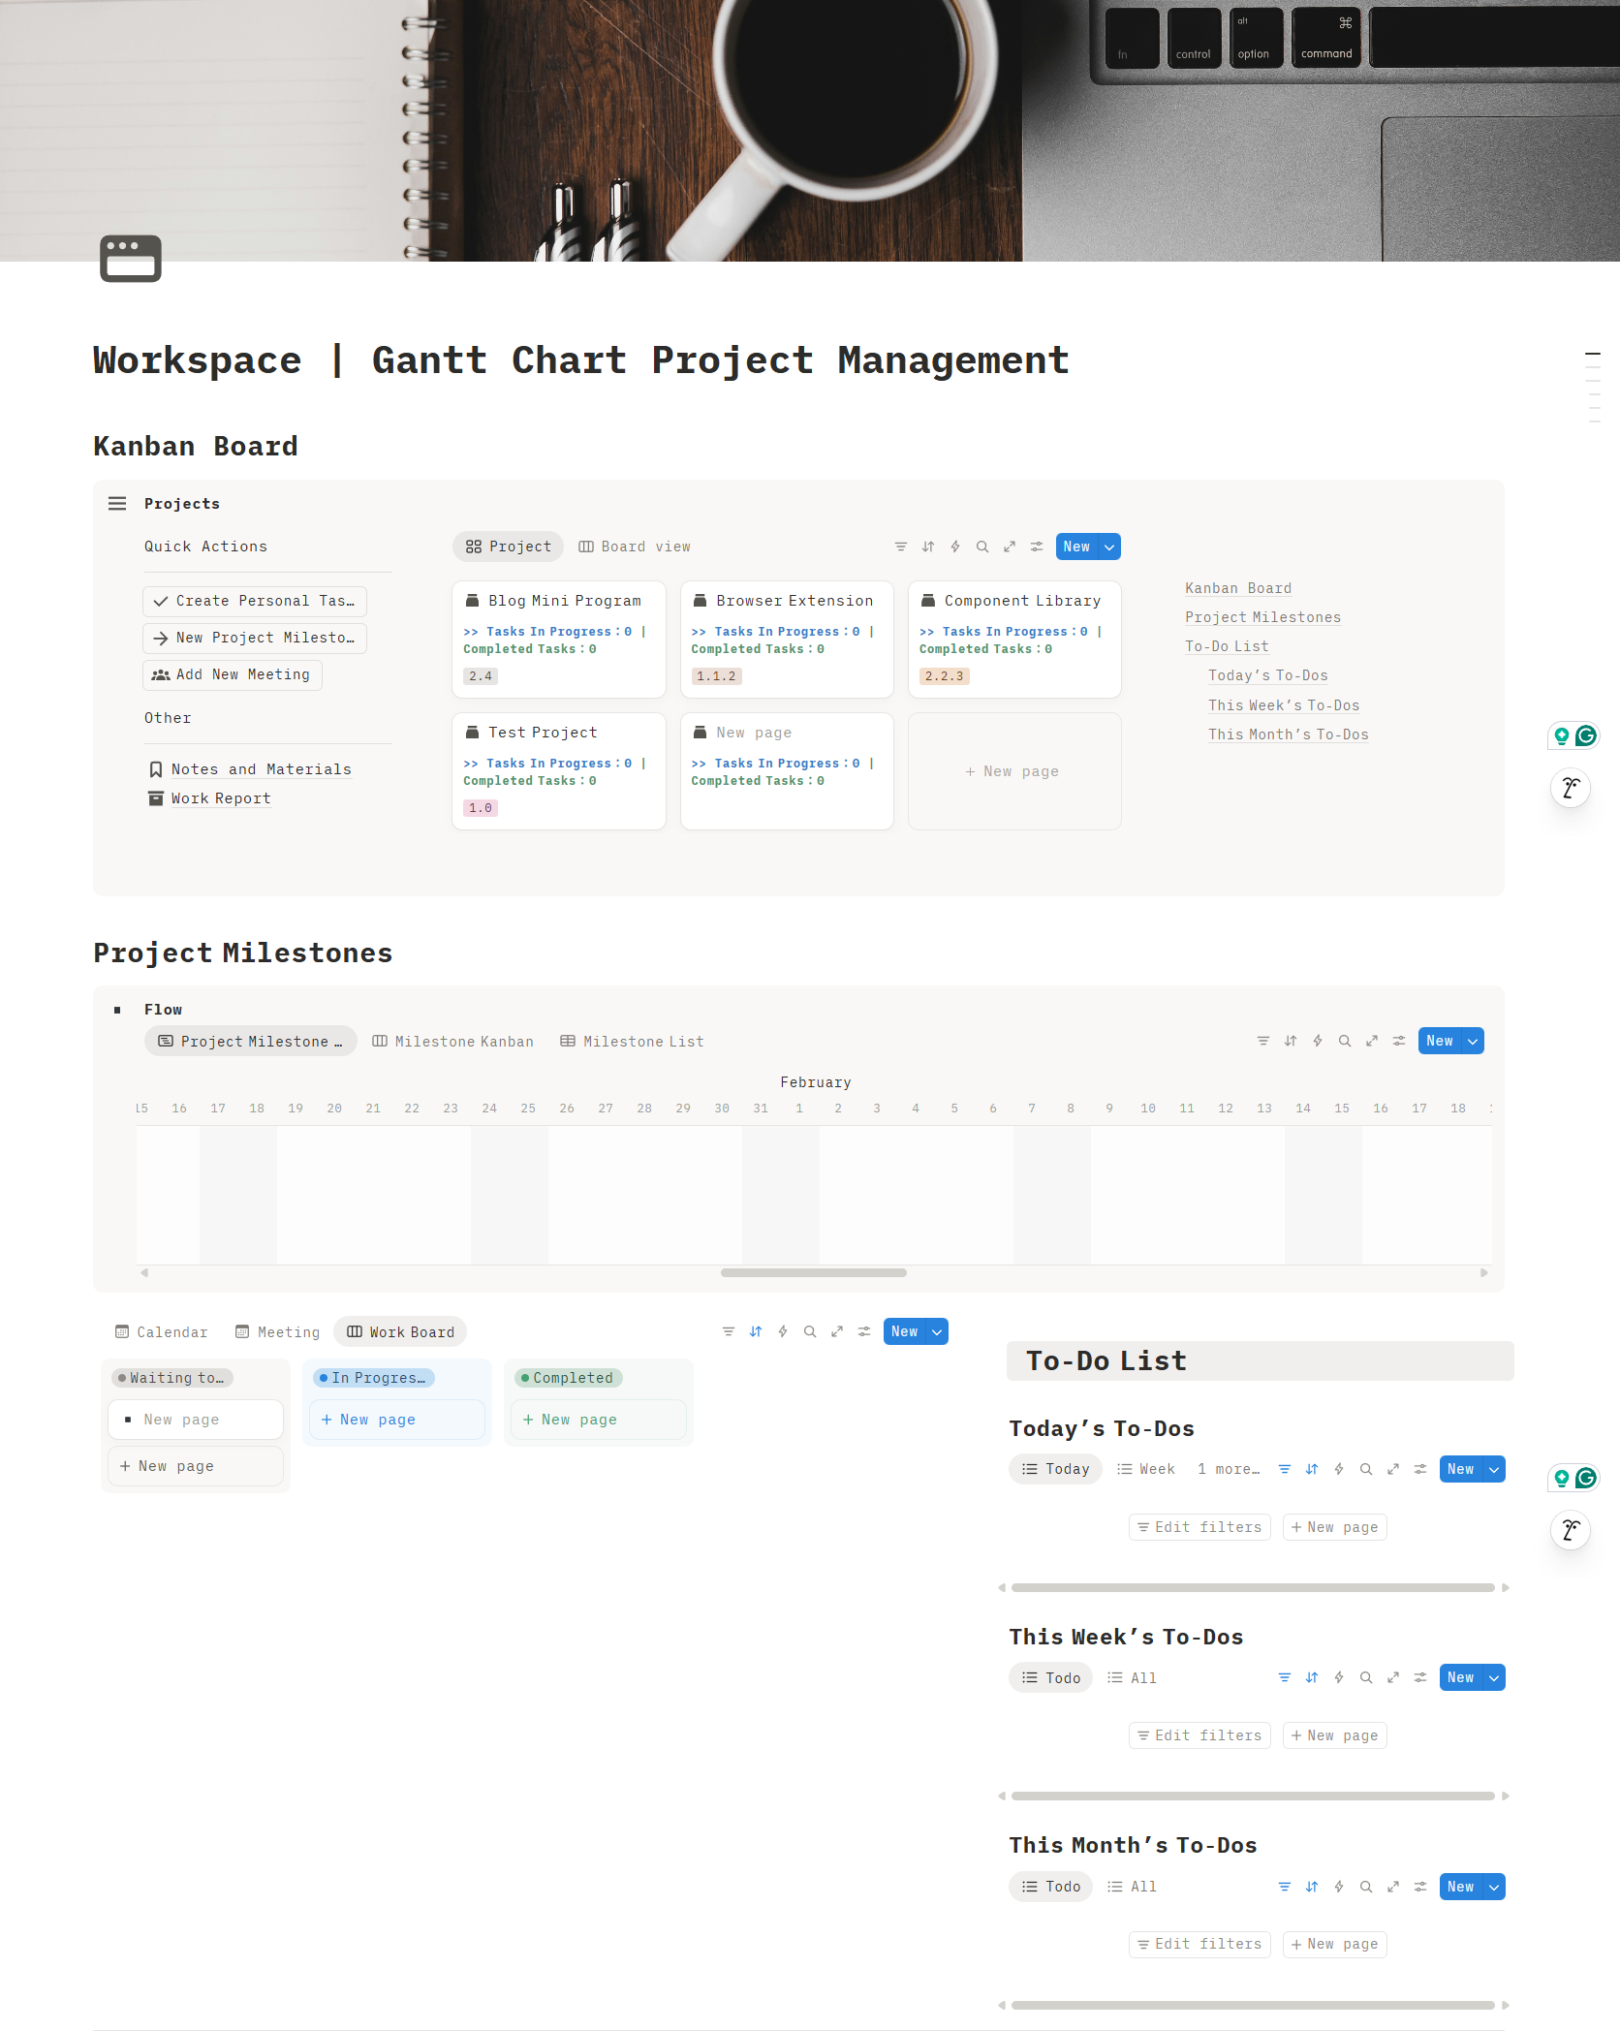Click the timeline horizontal scrollbar under February
1620x2031 pixels.
813,1272
